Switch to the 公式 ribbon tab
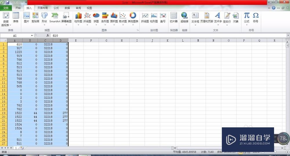 click(56, 8)
